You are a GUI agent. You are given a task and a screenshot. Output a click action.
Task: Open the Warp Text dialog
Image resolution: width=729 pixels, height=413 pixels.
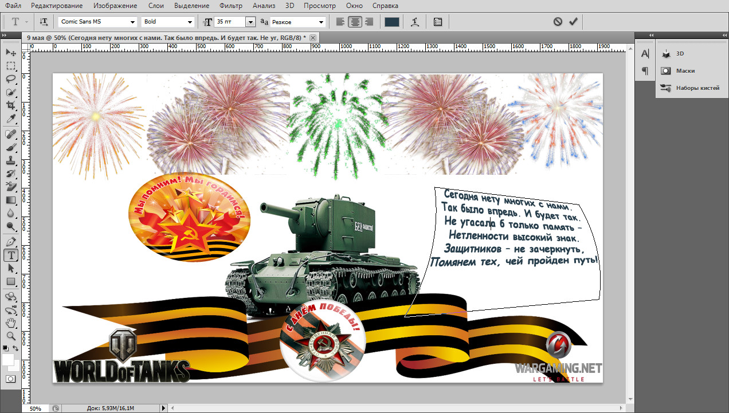[x=415, y=22]
